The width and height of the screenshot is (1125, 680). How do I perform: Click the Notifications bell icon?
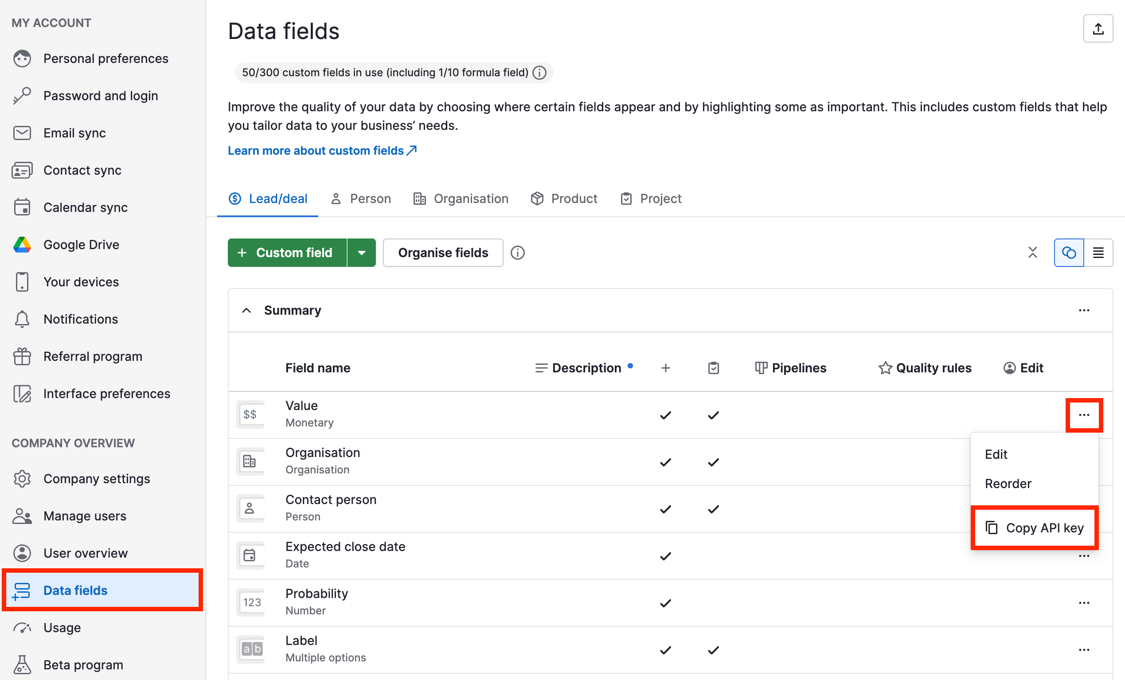(x=22, y=319)
